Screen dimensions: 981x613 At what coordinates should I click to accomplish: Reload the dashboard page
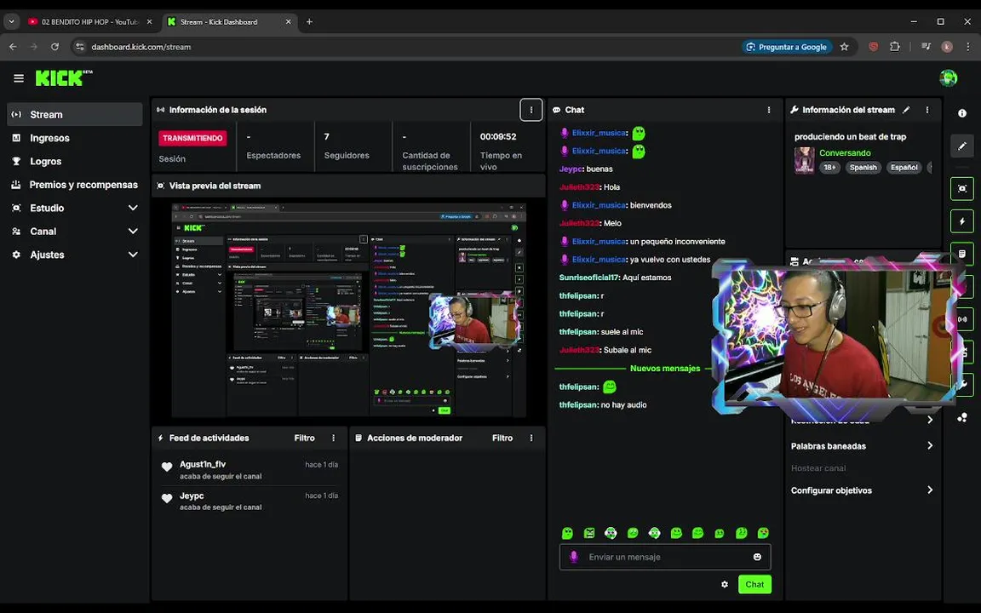coord(55,47)
